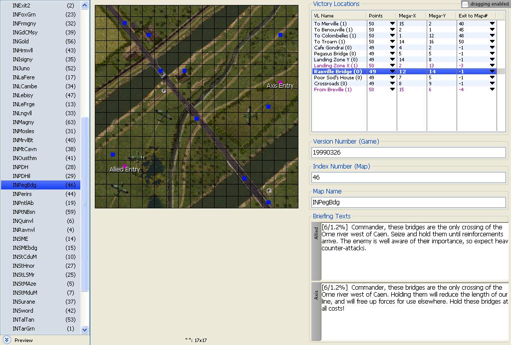Click the Mega-X column header
511x345 pixels.
pos(412,15)
